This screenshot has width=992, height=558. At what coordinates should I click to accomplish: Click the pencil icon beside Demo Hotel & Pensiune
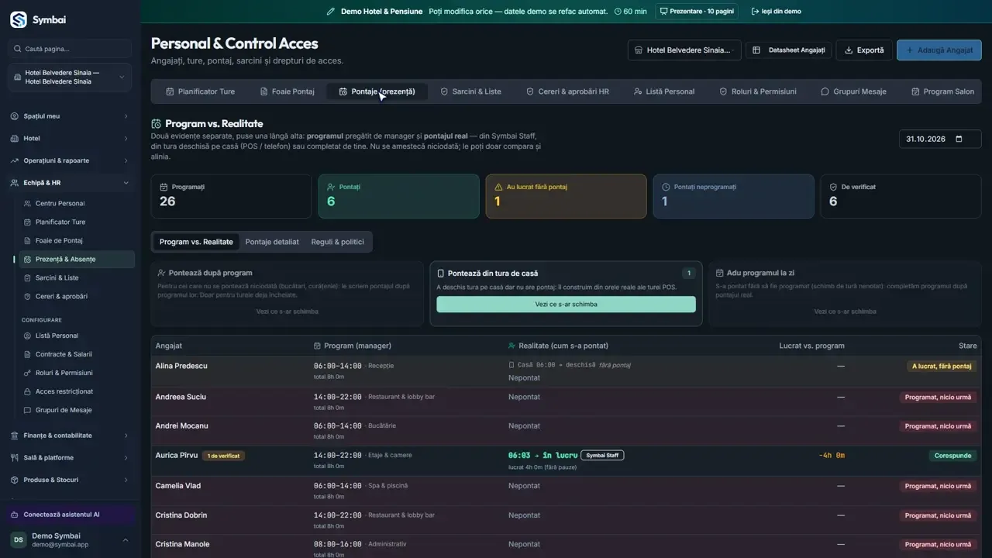pyautogui.click(x=331, y=12)
